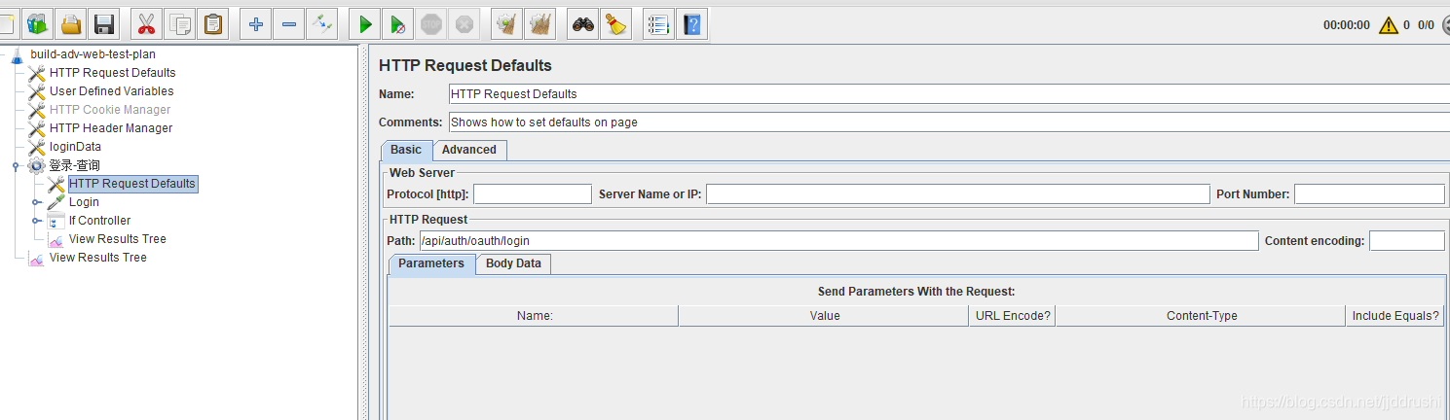
Task: Click the warning triangle log icon
Action: (x=1389, y=25)
